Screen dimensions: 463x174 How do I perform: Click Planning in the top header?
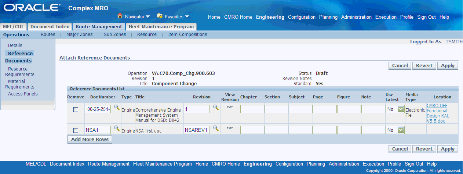point(328,17)
